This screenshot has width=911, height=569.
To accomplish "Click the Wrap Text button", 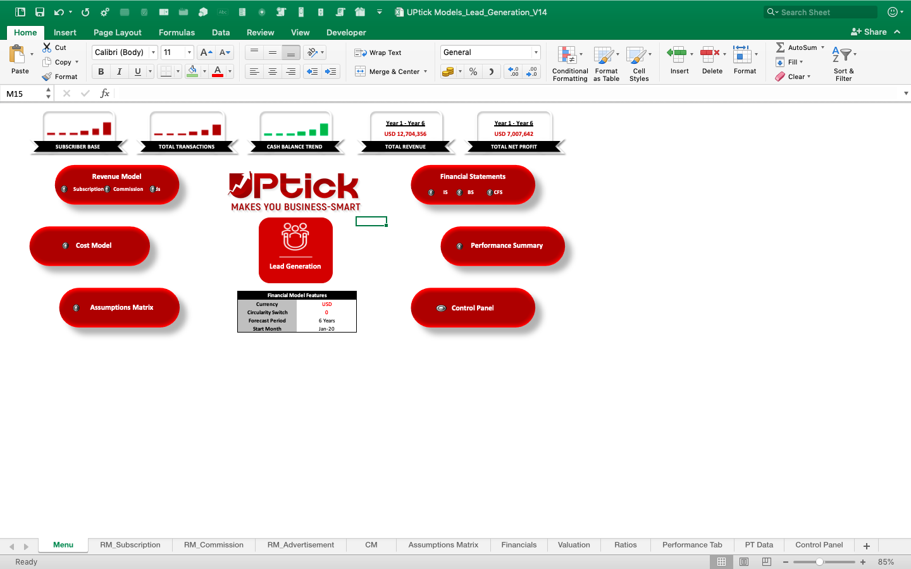I will click(x=378, y=52).
